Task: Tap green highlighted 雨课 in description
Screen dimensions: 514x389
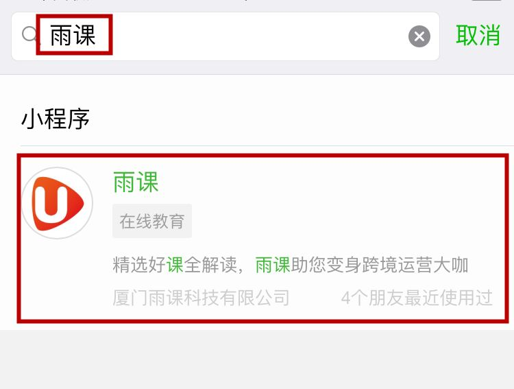Action: pos(273,265)
